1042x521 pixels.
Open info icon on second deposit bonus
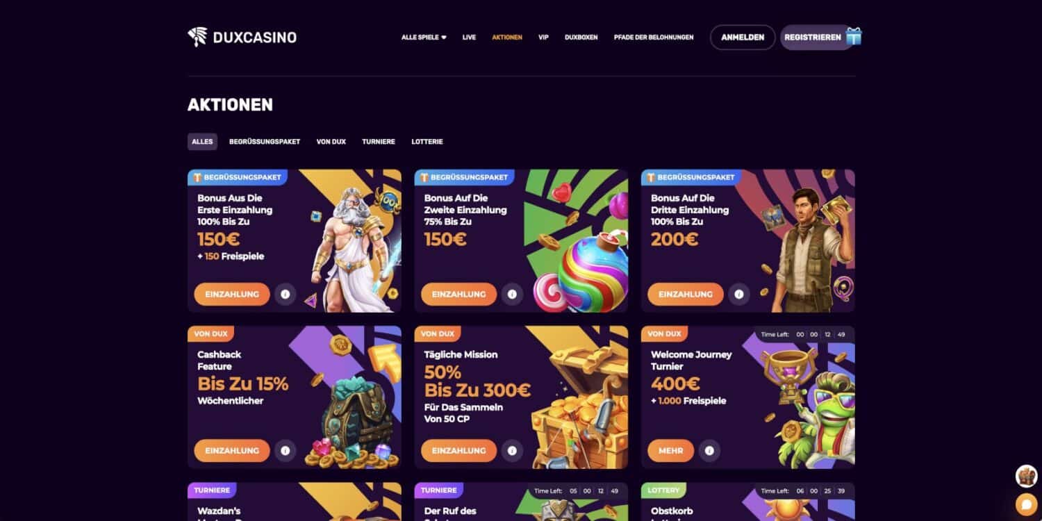pos(512,295)
